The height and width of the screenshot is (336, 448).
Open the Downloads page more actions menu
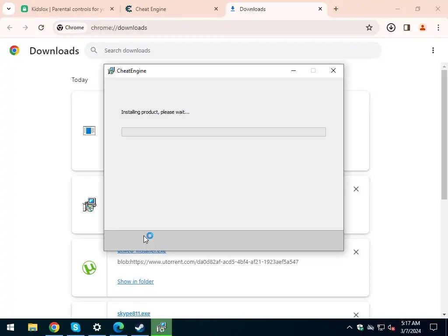(433, 51)
